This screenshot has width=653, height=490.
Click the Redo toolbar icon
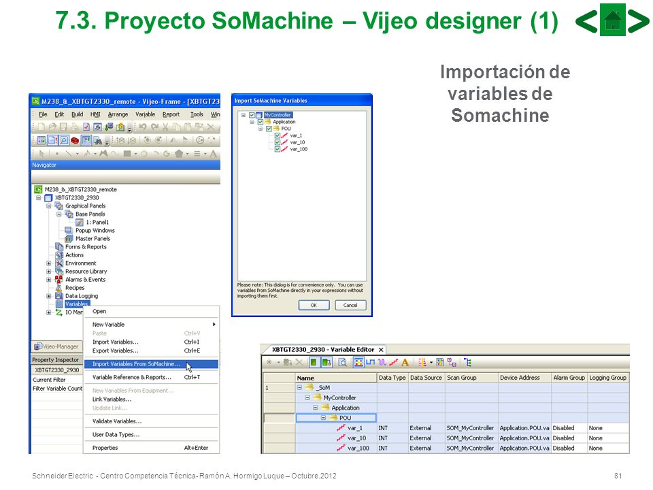[154, 127]
